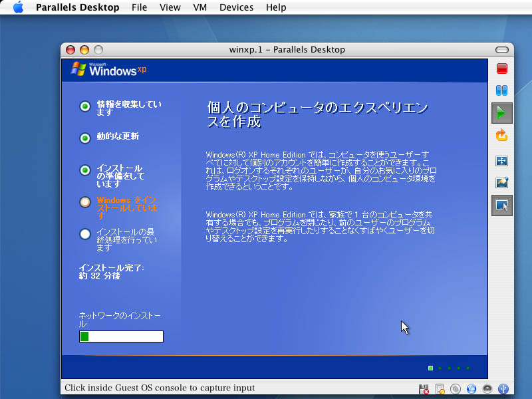Click the USB controller status icon

pos(503,388)
